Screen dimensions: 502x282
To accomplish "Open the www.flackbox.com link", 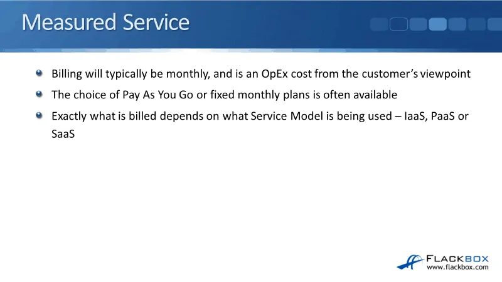I will pos(457,268).
